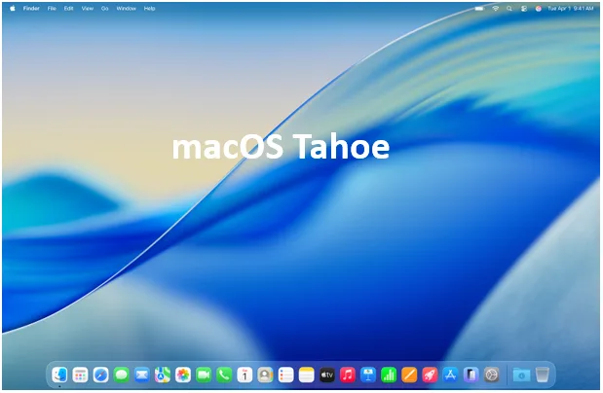The image size is (603, 393).
Task: Open Contacts from the Dock
Action: (265, 375)
